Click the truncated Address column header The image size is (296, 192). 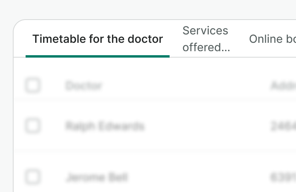tap(283, 86)
